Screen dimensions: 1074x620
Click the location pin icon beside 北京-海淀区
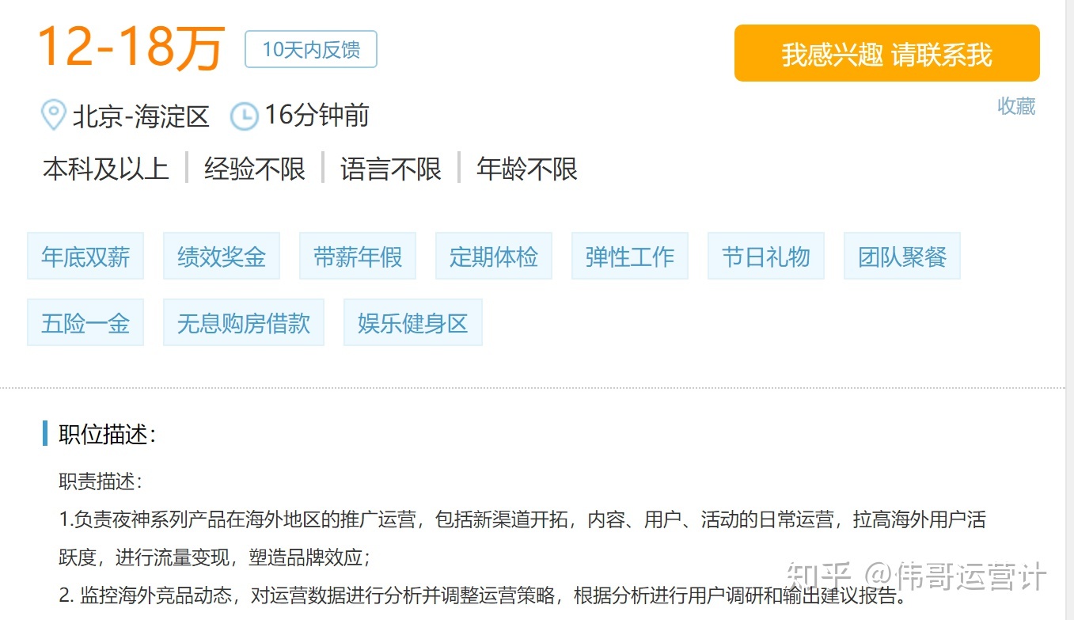(x=53, y=116)
